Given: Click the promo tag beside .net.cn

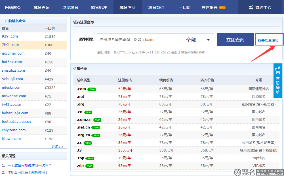Looking at the screenshot, I should pyautogui.click(x=96, y=128).
